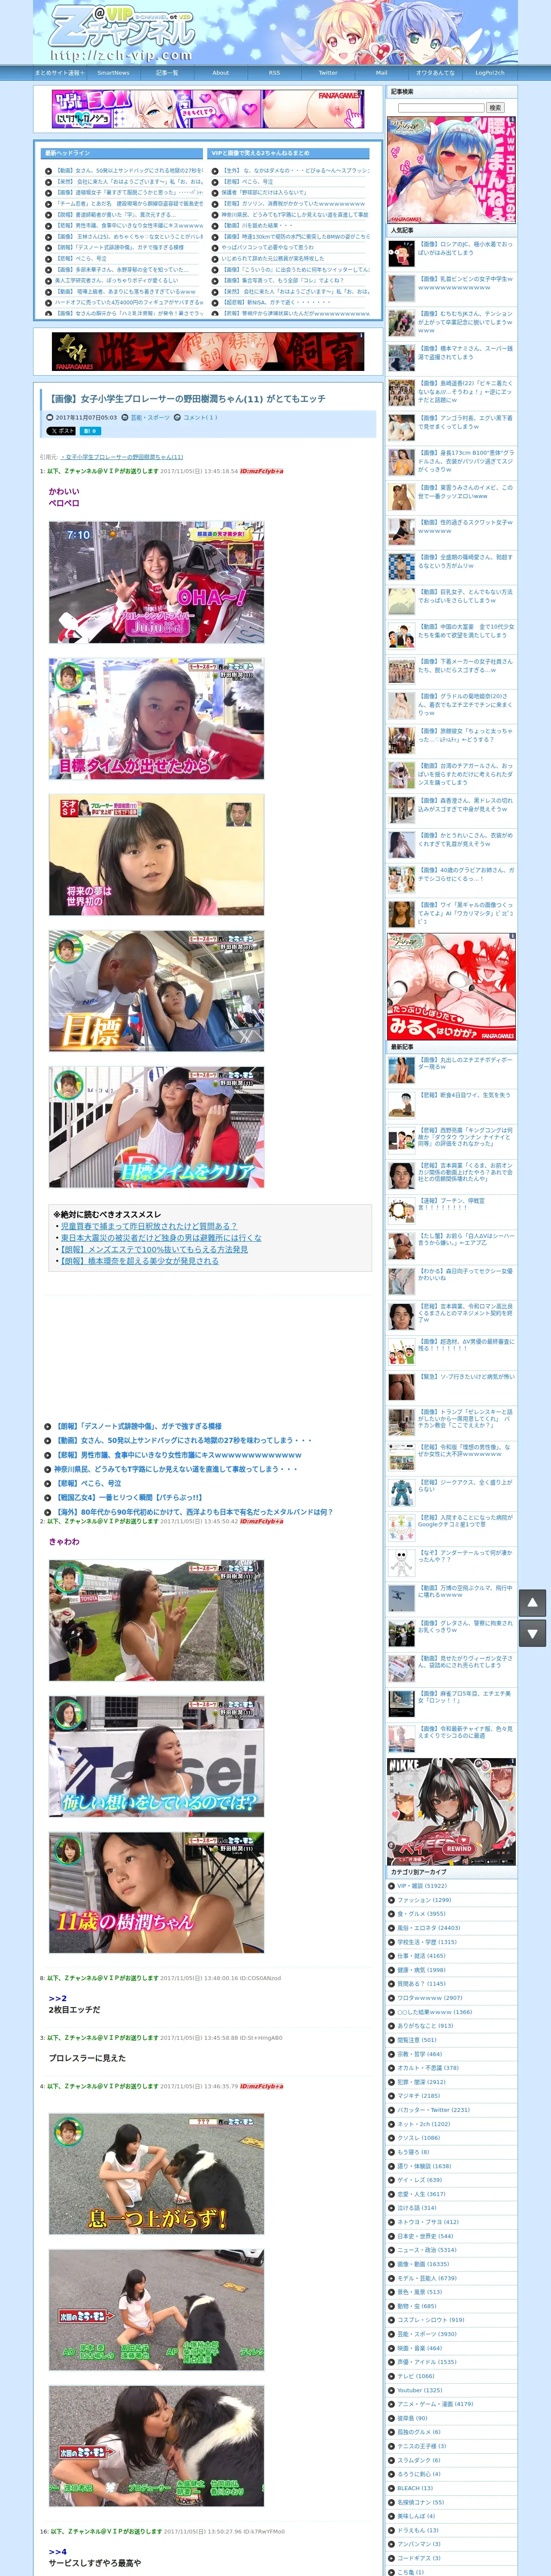This screenshot has width=551, height=2576.
Task: Click the Zチャンネル site logo header
Action: [122, 34]
